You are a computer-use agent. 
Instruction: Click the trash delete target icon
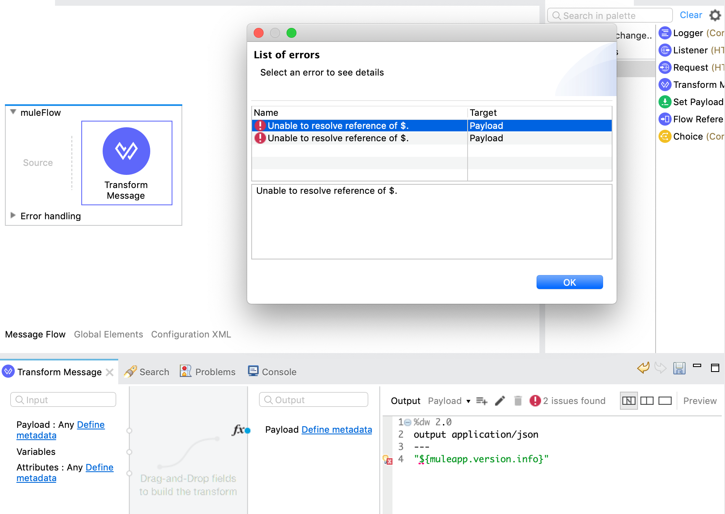[x=518, y=401]
